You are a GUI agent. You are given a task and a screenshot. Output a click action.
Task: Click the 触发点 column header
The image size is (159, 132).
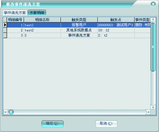[x=116, y=20]
